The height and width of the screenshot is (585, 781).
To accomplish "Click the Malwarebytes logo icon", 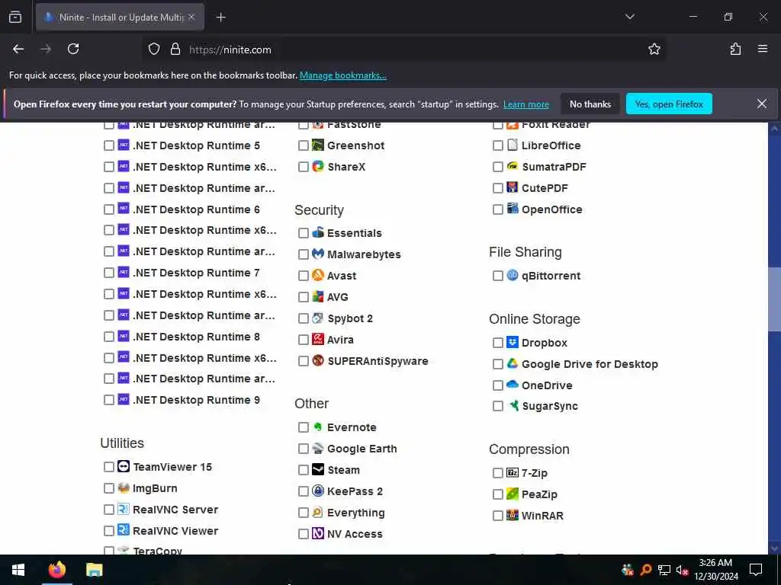I will coord(318,254).
